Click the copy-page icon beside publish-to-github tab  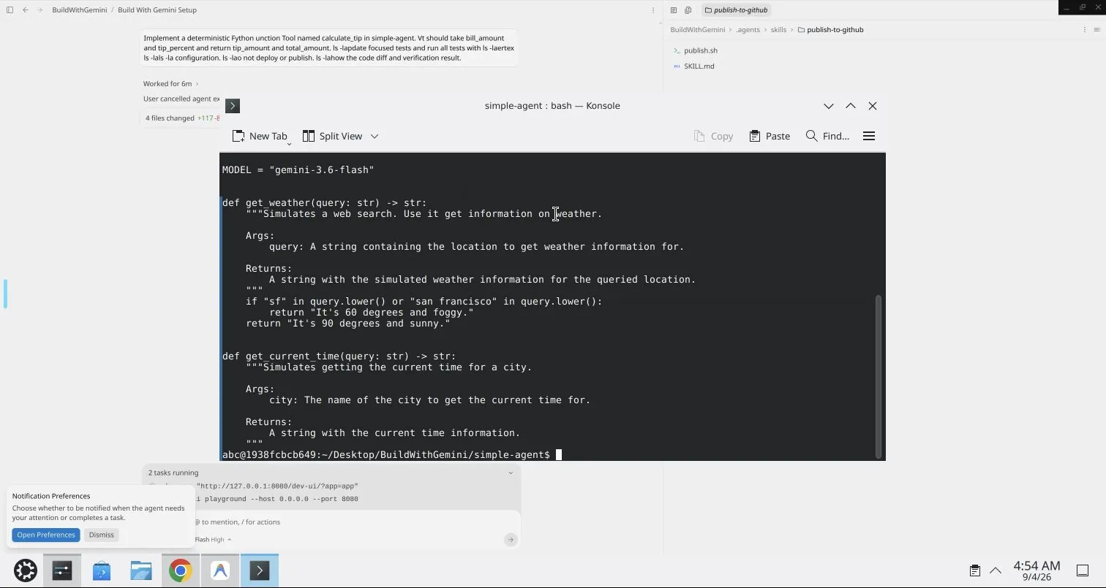point(688,10)
